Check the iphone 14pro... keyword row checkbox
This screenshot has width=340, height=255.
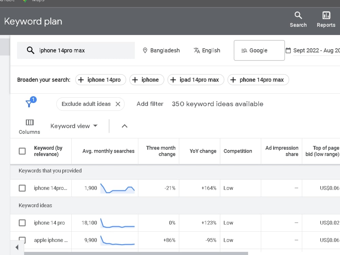point(22,188)
